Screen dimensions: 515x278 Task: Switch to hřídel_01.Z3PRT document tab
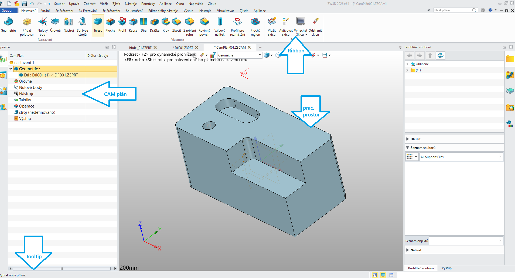[x=140, y=48]
